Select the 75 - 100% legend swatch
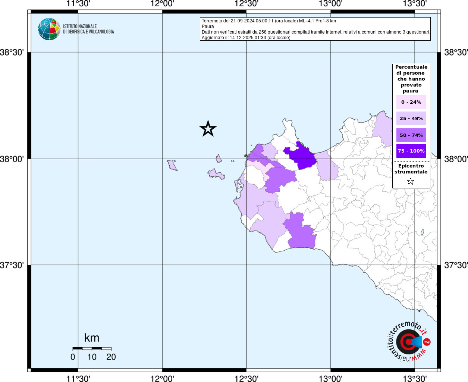 (411, 151)
